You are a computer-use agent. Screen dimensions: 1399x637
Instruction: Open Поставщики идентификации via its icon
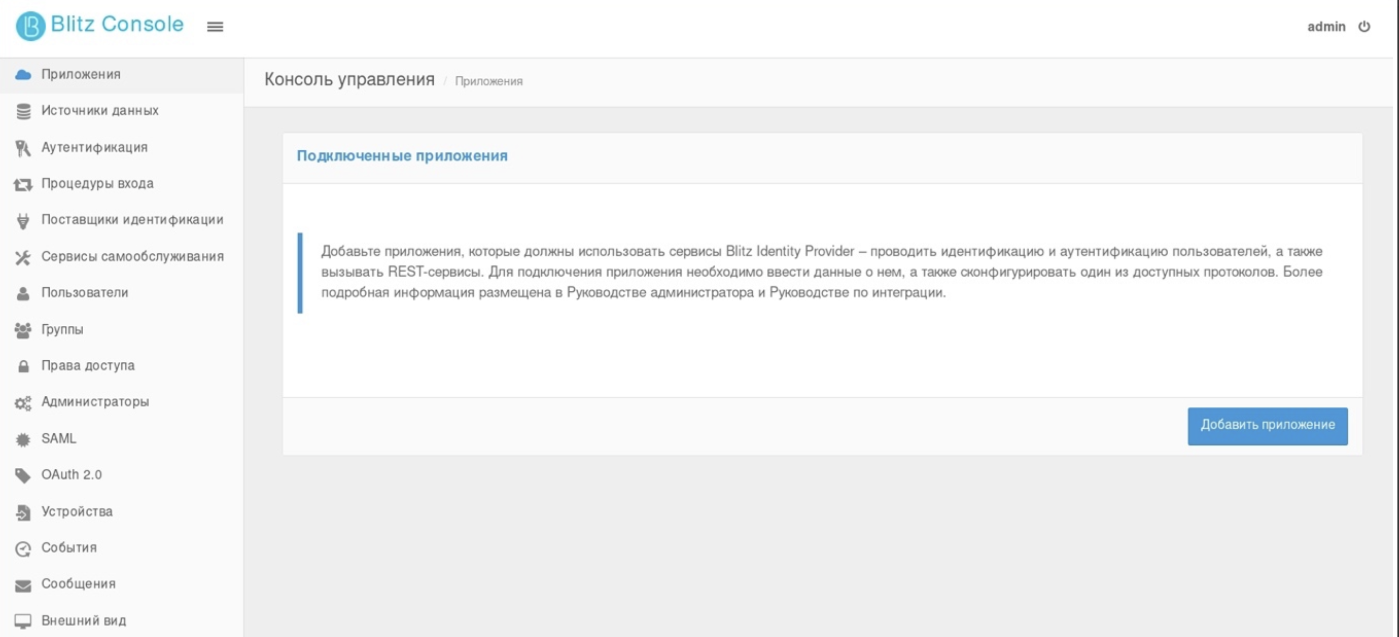24,220
